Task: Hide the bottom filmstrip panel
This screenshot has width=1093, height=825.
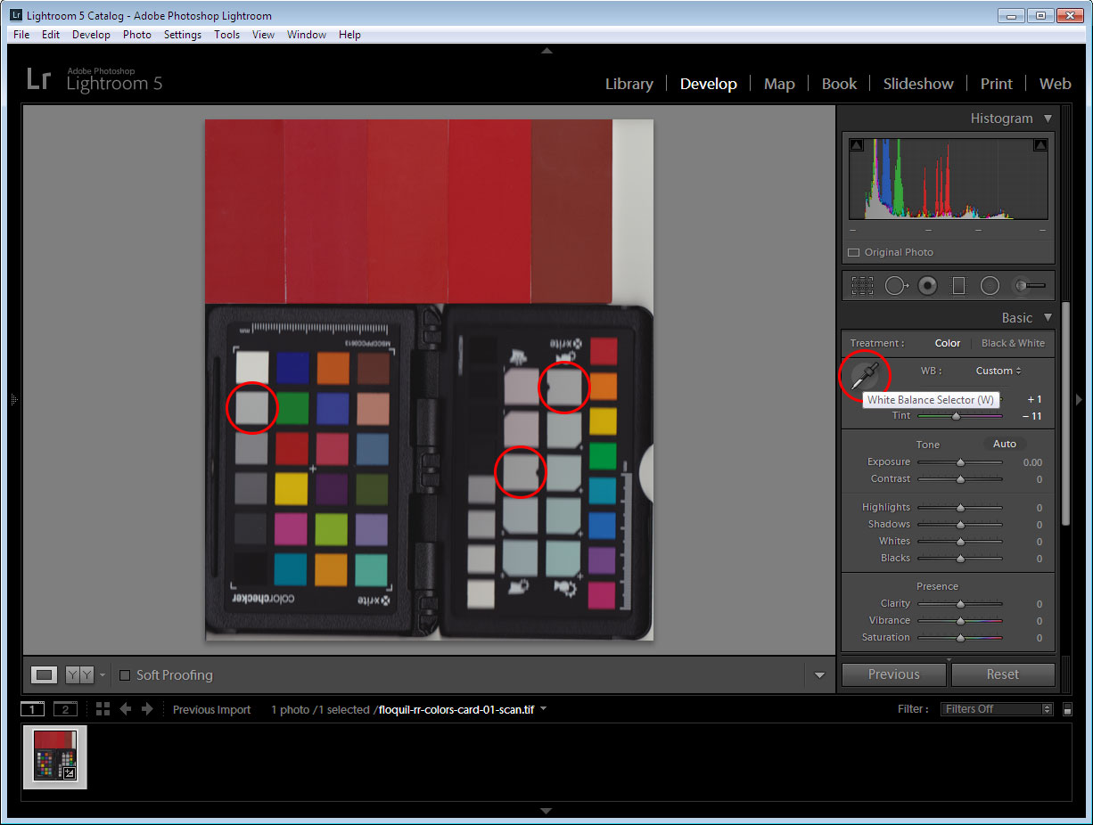Action: 546,811
